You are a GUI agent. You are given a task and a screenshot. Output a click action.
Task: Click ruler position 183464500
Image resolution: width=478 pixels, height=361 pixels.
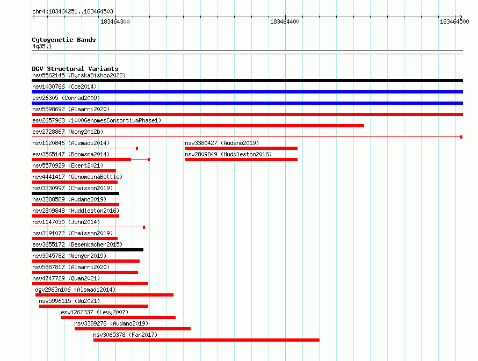click(x=454, y=21)
